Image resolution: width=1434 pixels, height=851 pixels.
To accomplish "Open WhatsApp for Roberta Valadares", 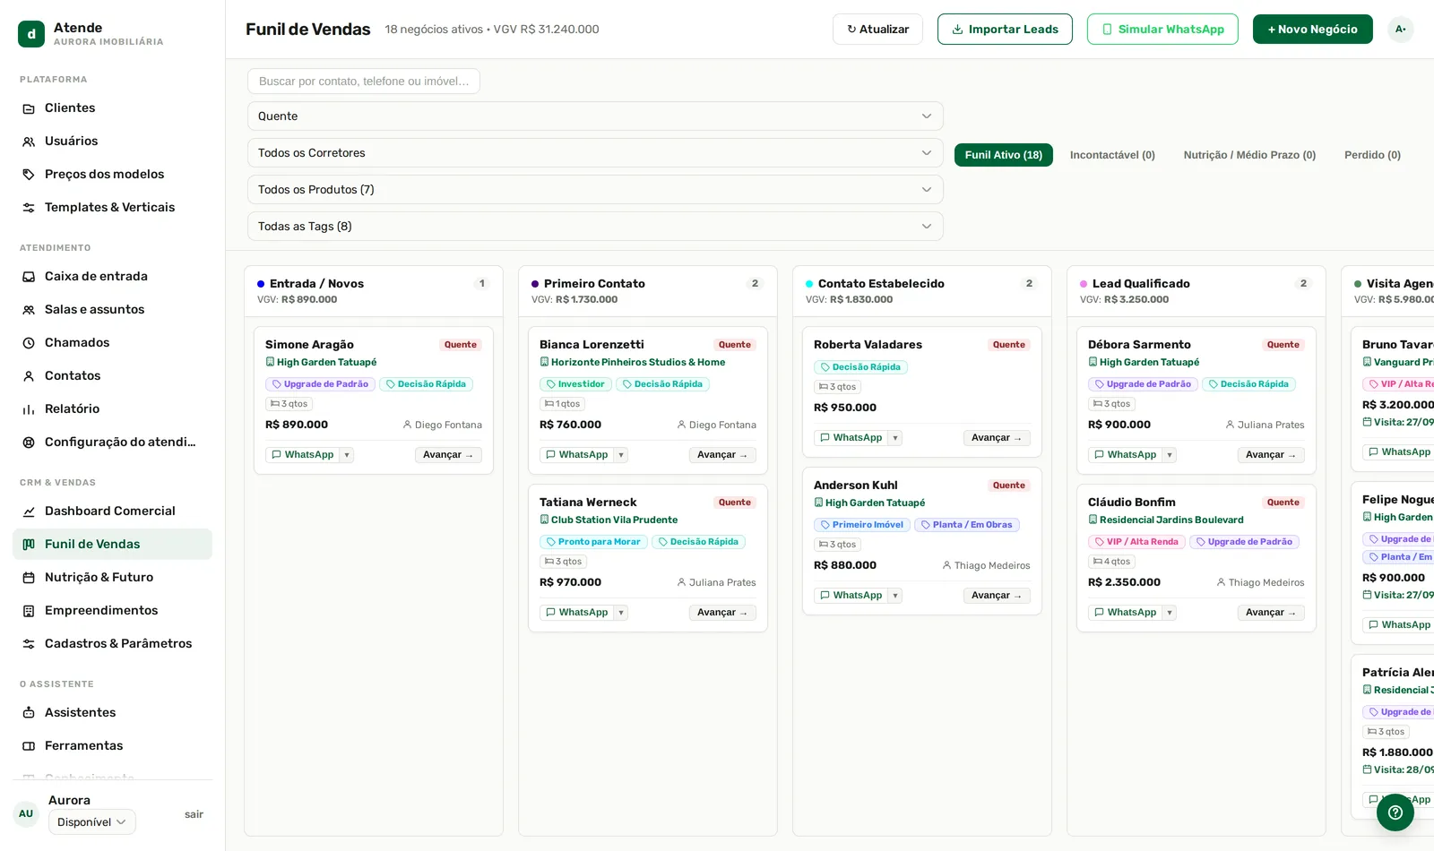I will (851, 438).
